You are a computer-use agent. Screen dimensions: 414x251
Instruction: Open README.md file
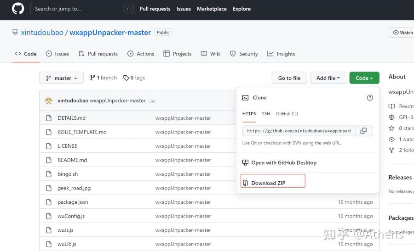click(x=72, y=160)
